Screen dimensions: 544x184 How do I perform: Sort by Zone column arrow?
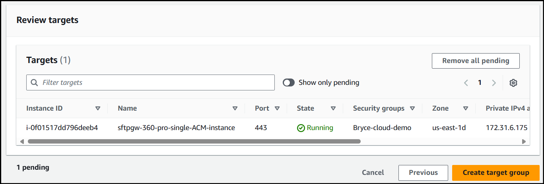[465, 108]
